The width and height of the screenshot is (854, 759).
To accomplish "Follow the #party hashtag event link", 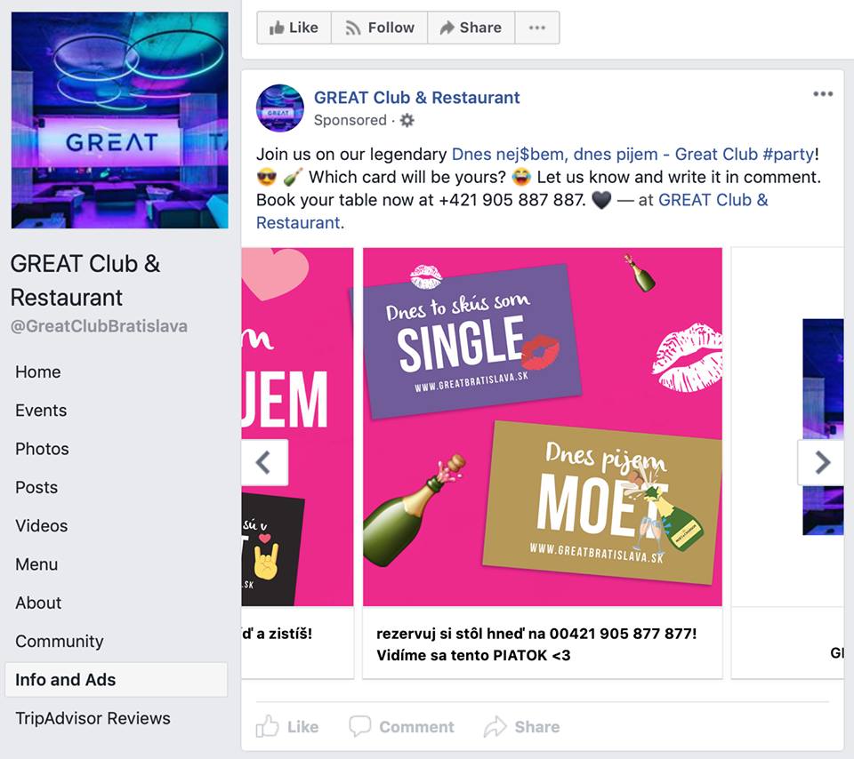I will tap(632, 154).
